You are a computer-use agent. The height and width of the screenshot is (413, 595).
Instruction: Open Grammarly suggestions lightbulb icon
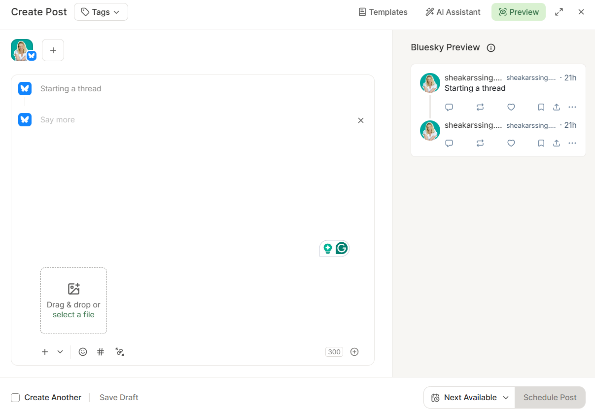coord(327,249)
